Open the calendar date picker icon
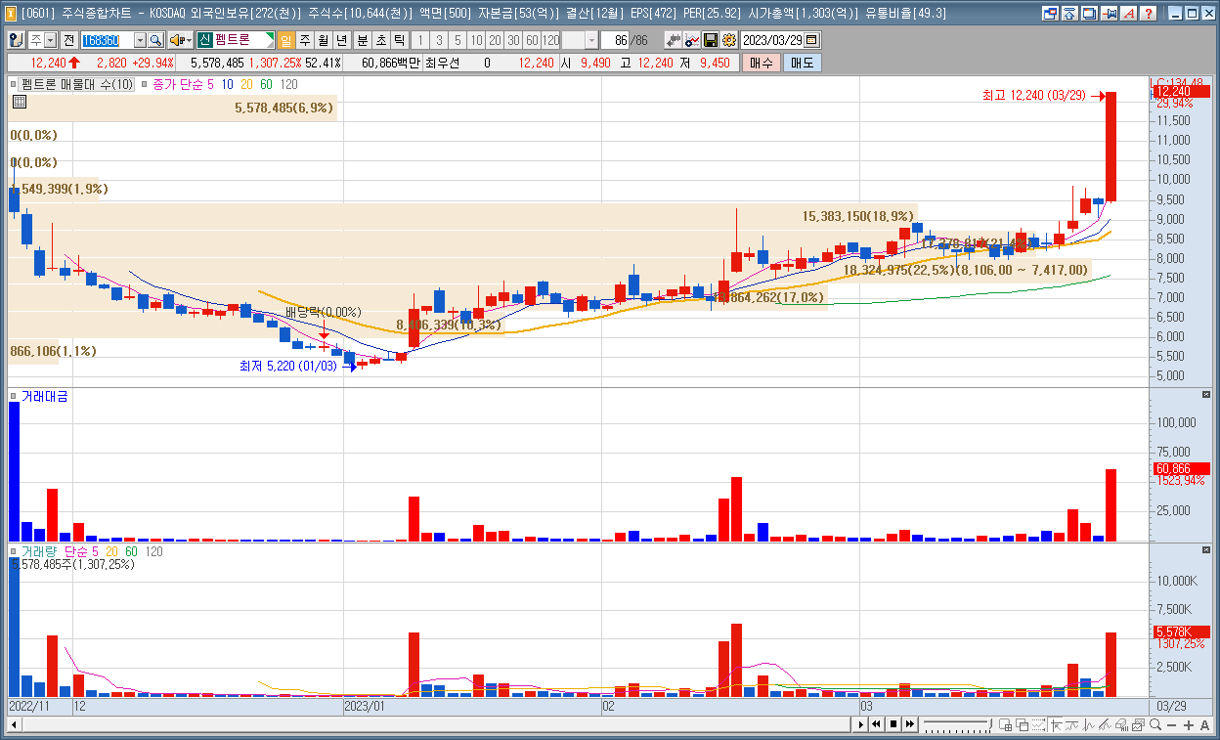1220x740 pixels. click(x=811, y=40)
